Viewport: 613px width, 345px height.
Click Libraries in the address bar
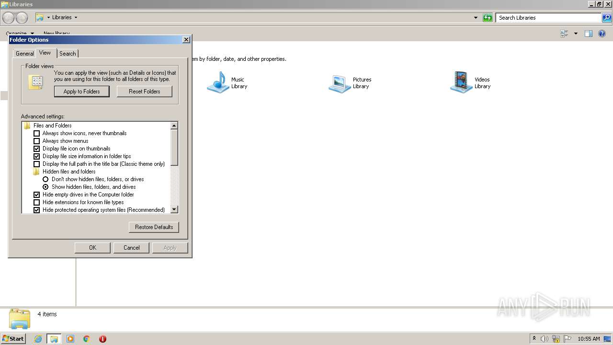(62, 18)
